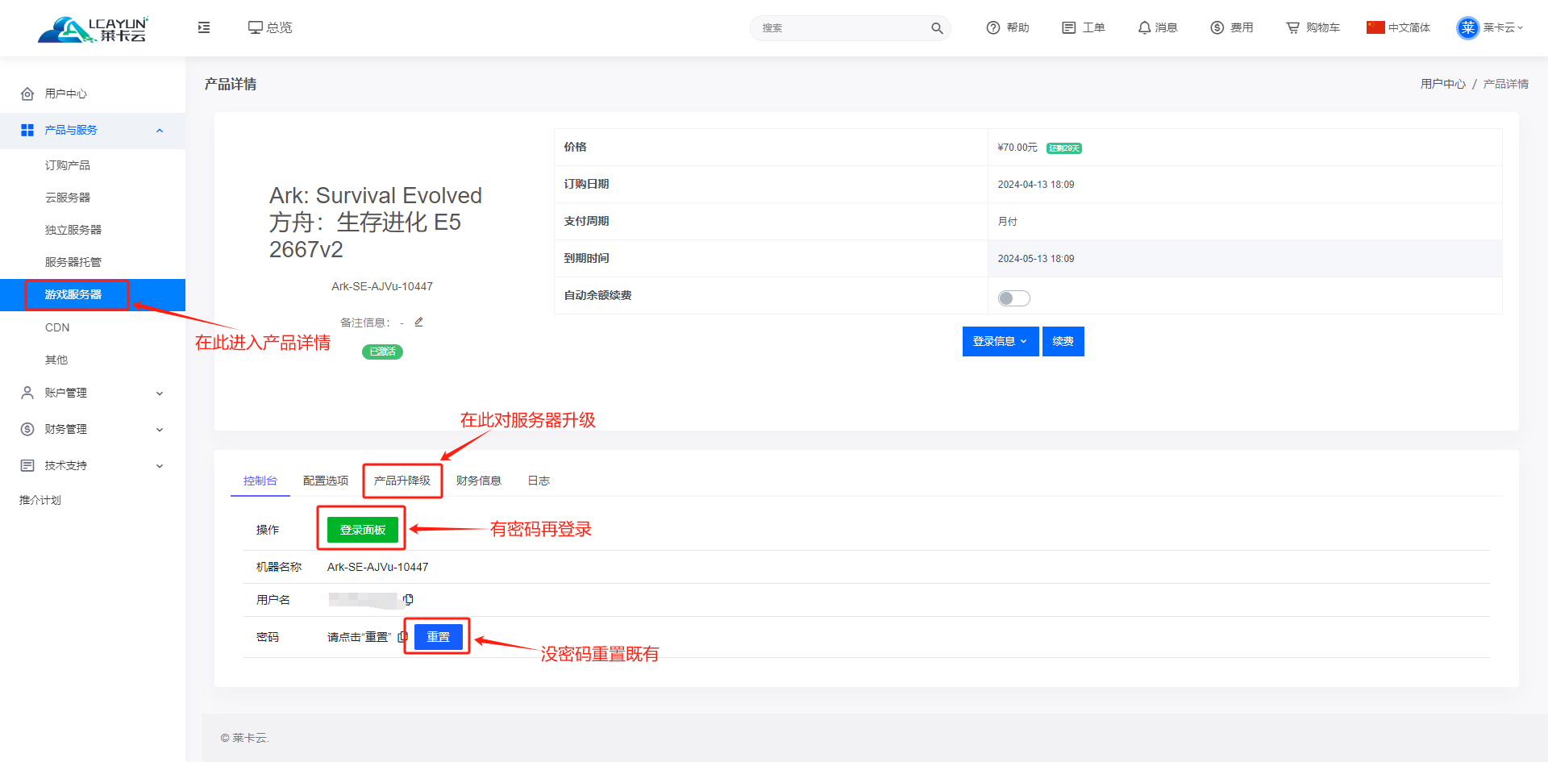Click the 已激活 status badge
The height and width of the screenshot is (762, 1548).
coord(382,352)
